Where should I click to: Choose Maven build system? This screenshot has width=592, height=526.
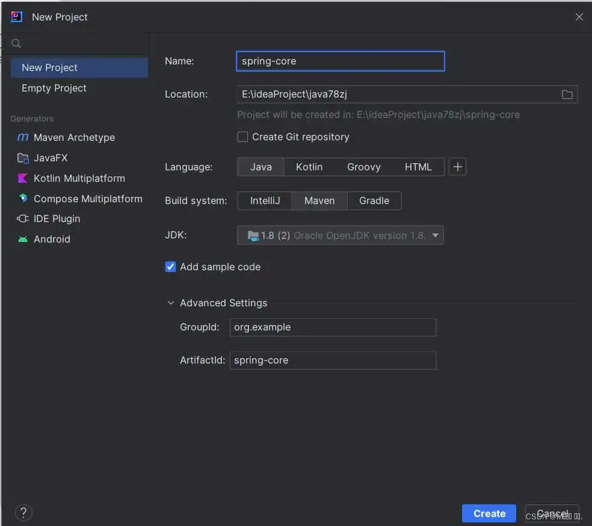point(319,200)
